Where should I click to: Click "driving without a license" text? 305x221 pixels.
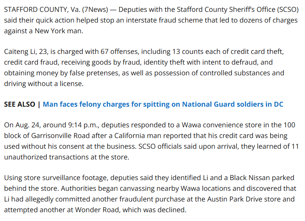point(43,84)
